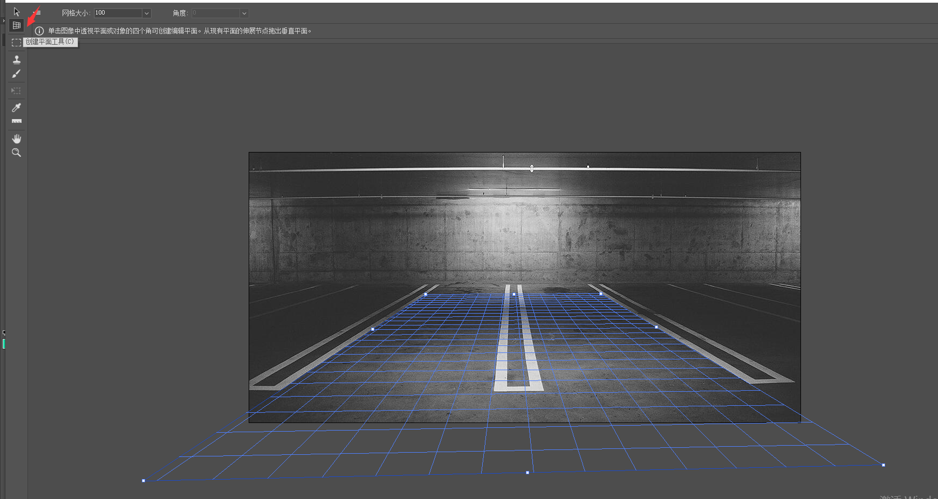Click the angle value input field
The image size is (938, 499).
click(215, 13)
